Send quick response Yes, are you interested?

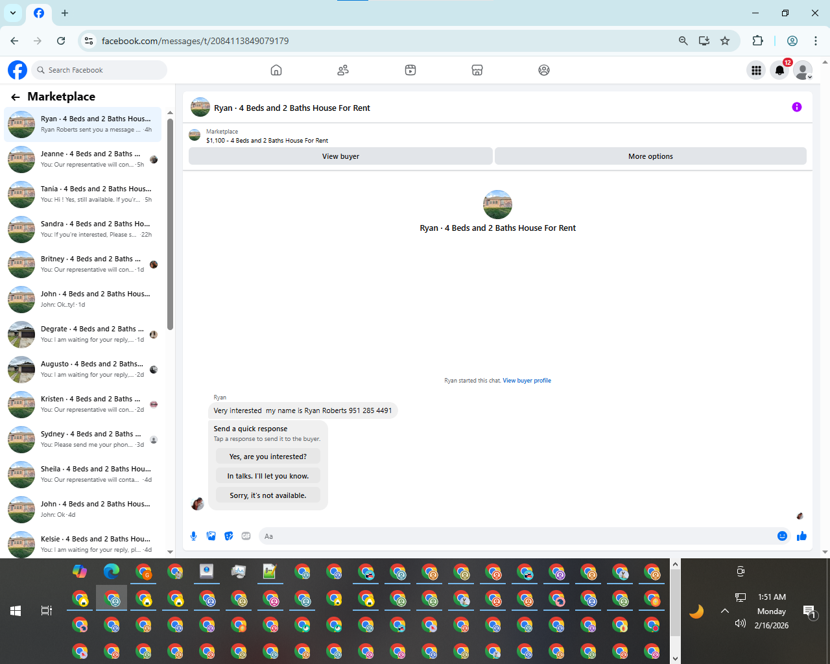pyautogui.click(x=268, y=456)
